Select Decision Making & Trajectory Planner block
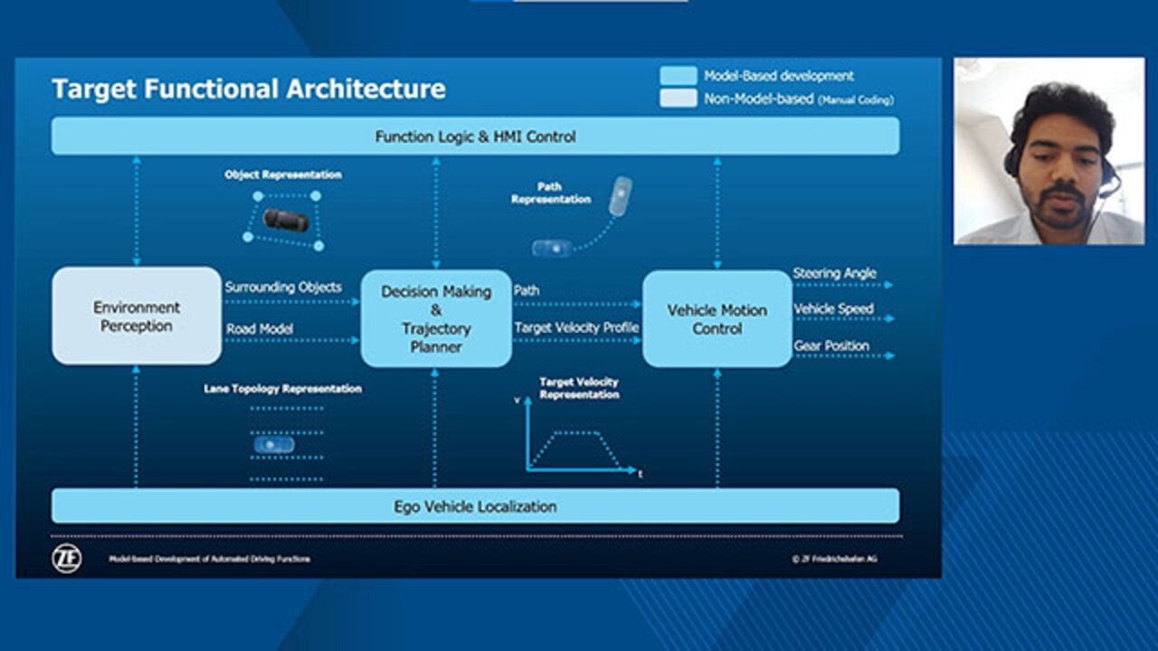The width and height of the screenshot is (1158, 651). coord(436,318)
